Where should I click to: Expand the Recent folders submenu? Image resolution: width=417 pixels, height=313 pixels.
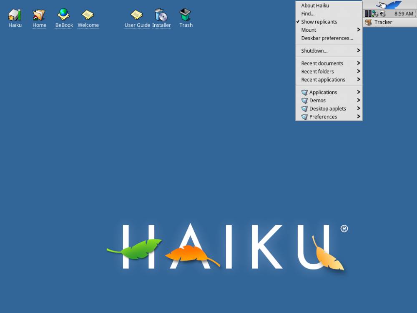(x=329, y=72)
